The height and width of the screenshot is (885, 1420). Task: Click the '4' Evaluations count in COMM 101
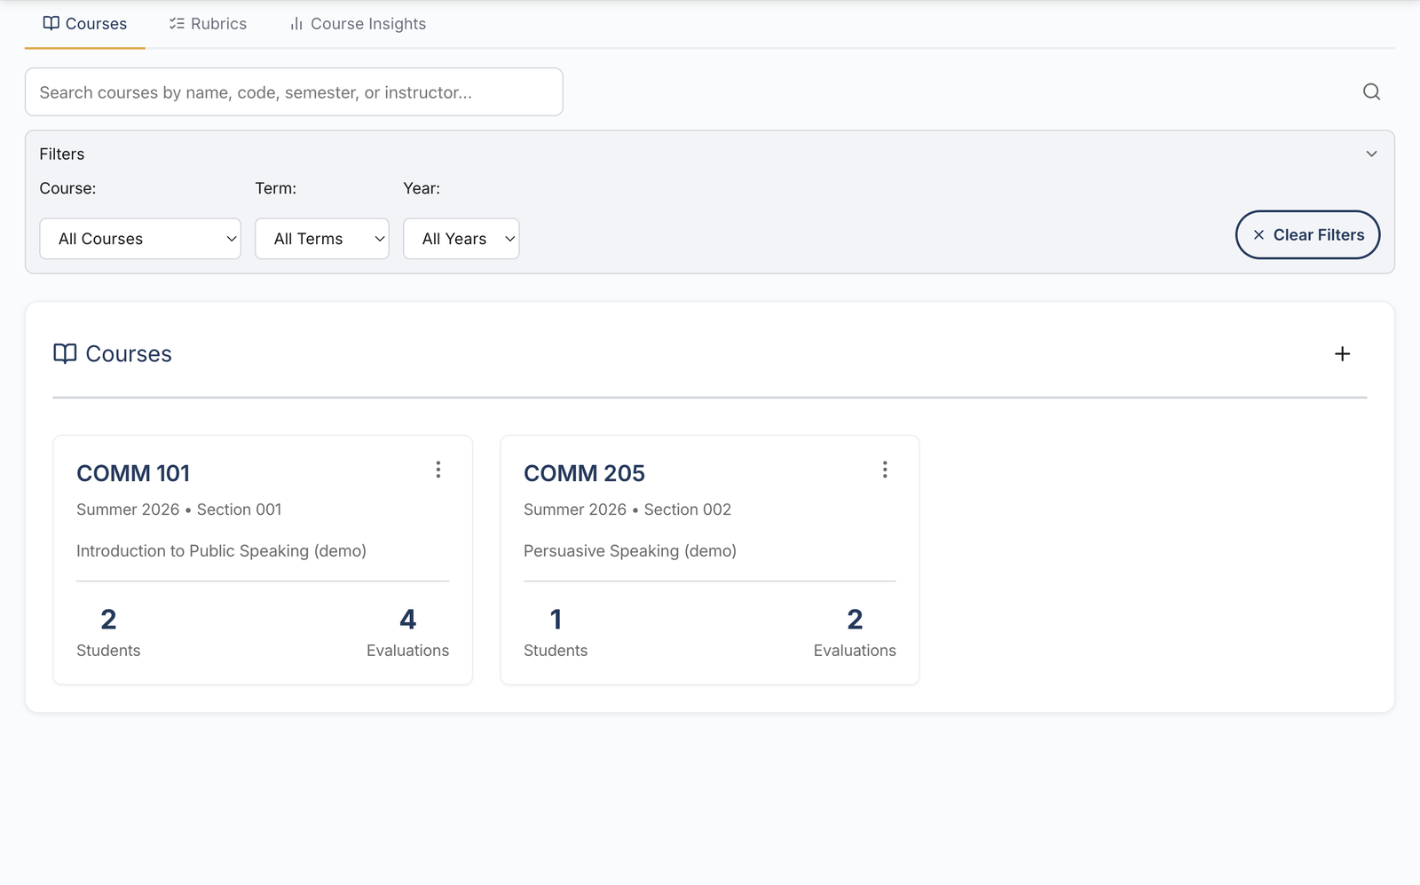click(x=408, y=619)
